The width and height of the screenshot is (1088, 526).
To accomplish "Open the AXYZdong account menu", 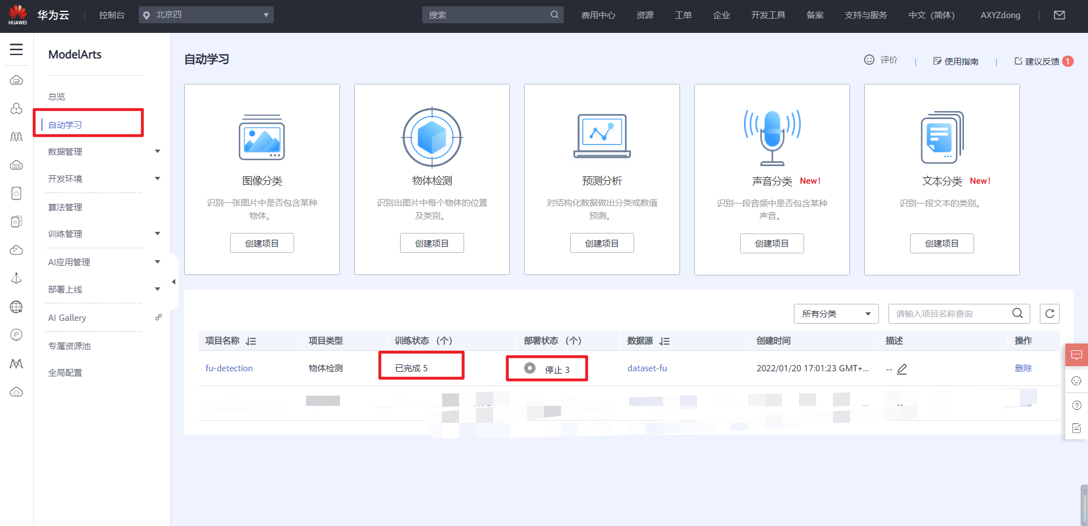I will tap(1000, 15).
